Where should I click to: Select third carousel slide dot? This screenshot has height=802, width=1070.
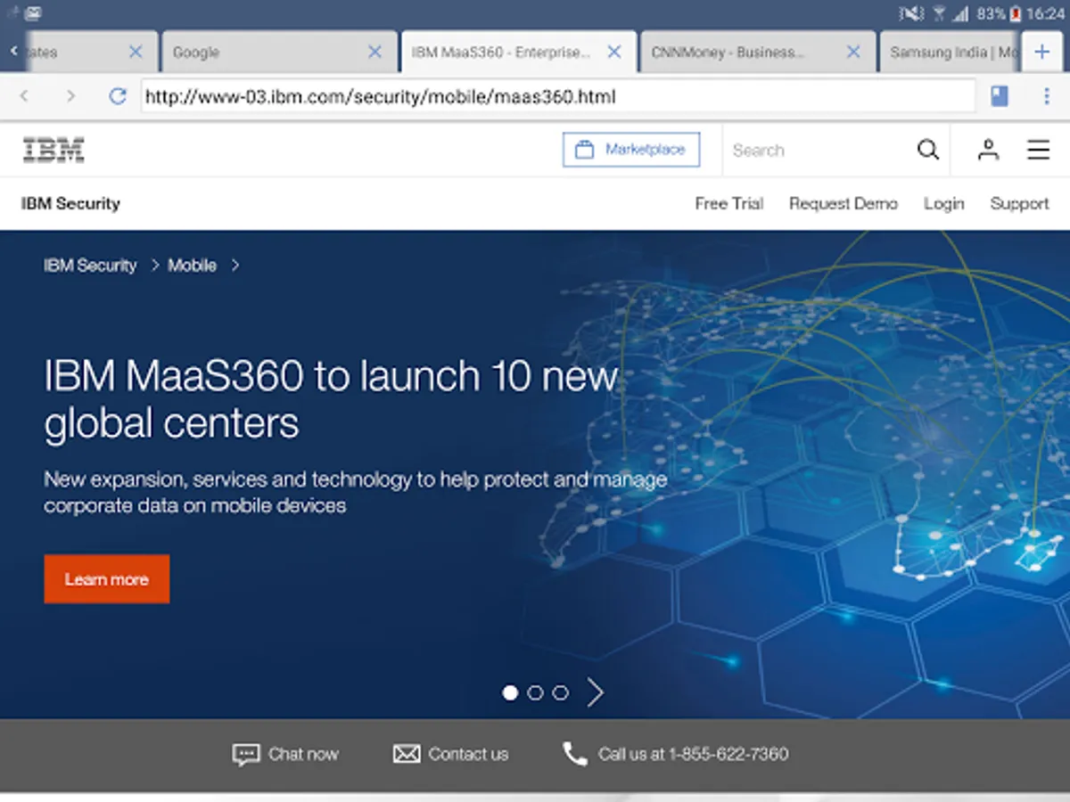pos(560,692)
